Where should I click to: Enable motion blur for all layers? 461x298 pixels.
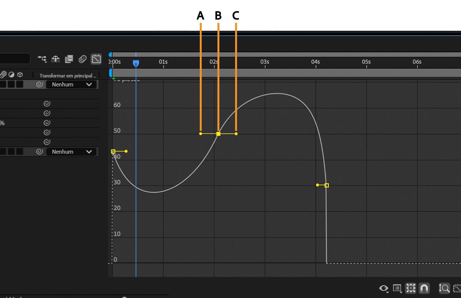tap(83, 59)
